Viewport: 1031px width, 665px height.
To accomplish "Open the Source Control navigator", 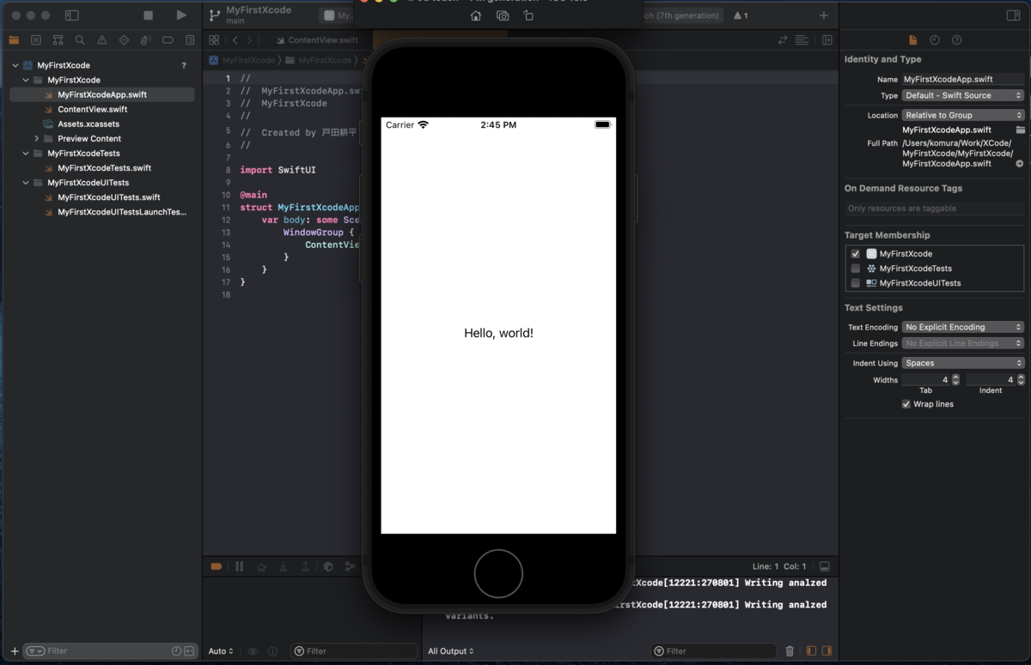I will pos(36,39).
